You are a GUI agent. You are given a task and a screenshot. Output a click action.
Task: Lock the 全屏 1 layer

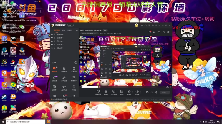[x=55, y=48]
